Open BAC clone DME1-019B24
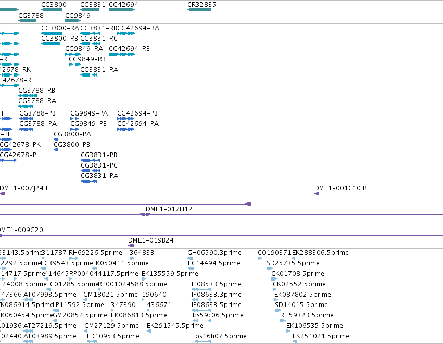 [285, 246]
